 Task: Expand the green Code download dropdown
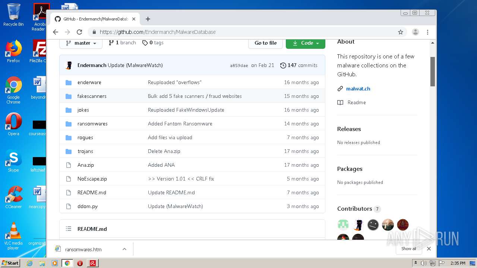pyautogui.click(x=306, y=43)
